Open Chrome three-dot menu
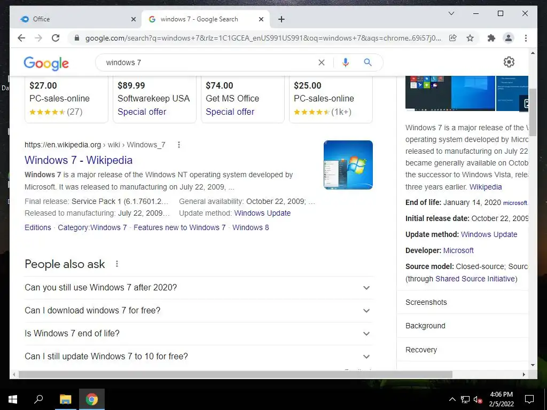Screen dimensions: 547x410 [x=526, y=38]
